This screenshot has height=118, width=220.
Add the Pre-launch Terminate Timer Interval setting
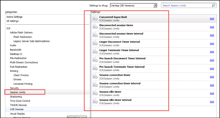coord(212,68)
